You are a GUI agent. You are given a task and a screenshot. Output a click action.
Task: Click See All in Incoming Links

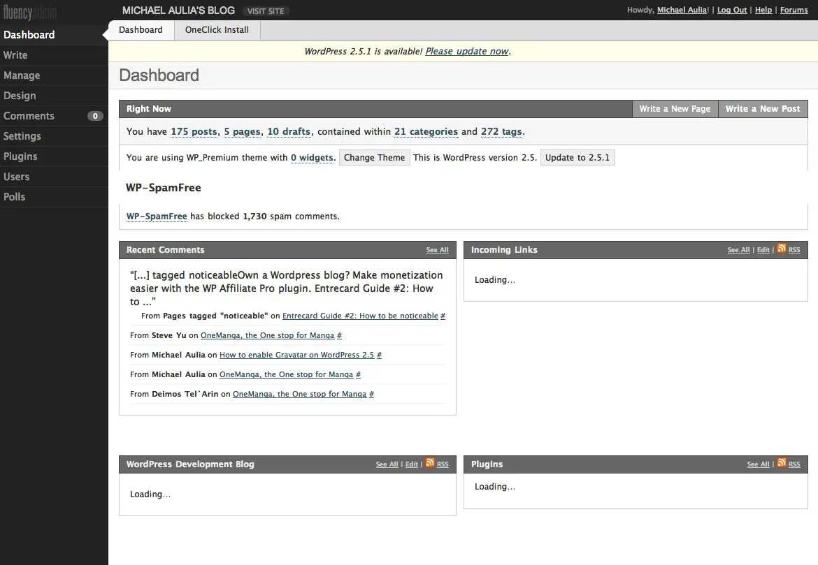[x=739, y=250]
